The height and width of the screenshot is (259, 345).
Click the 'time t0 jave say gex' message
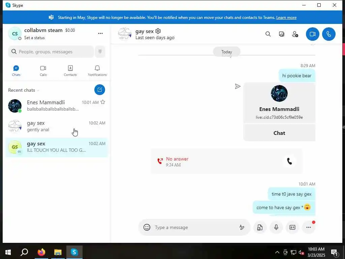point(291,194)
